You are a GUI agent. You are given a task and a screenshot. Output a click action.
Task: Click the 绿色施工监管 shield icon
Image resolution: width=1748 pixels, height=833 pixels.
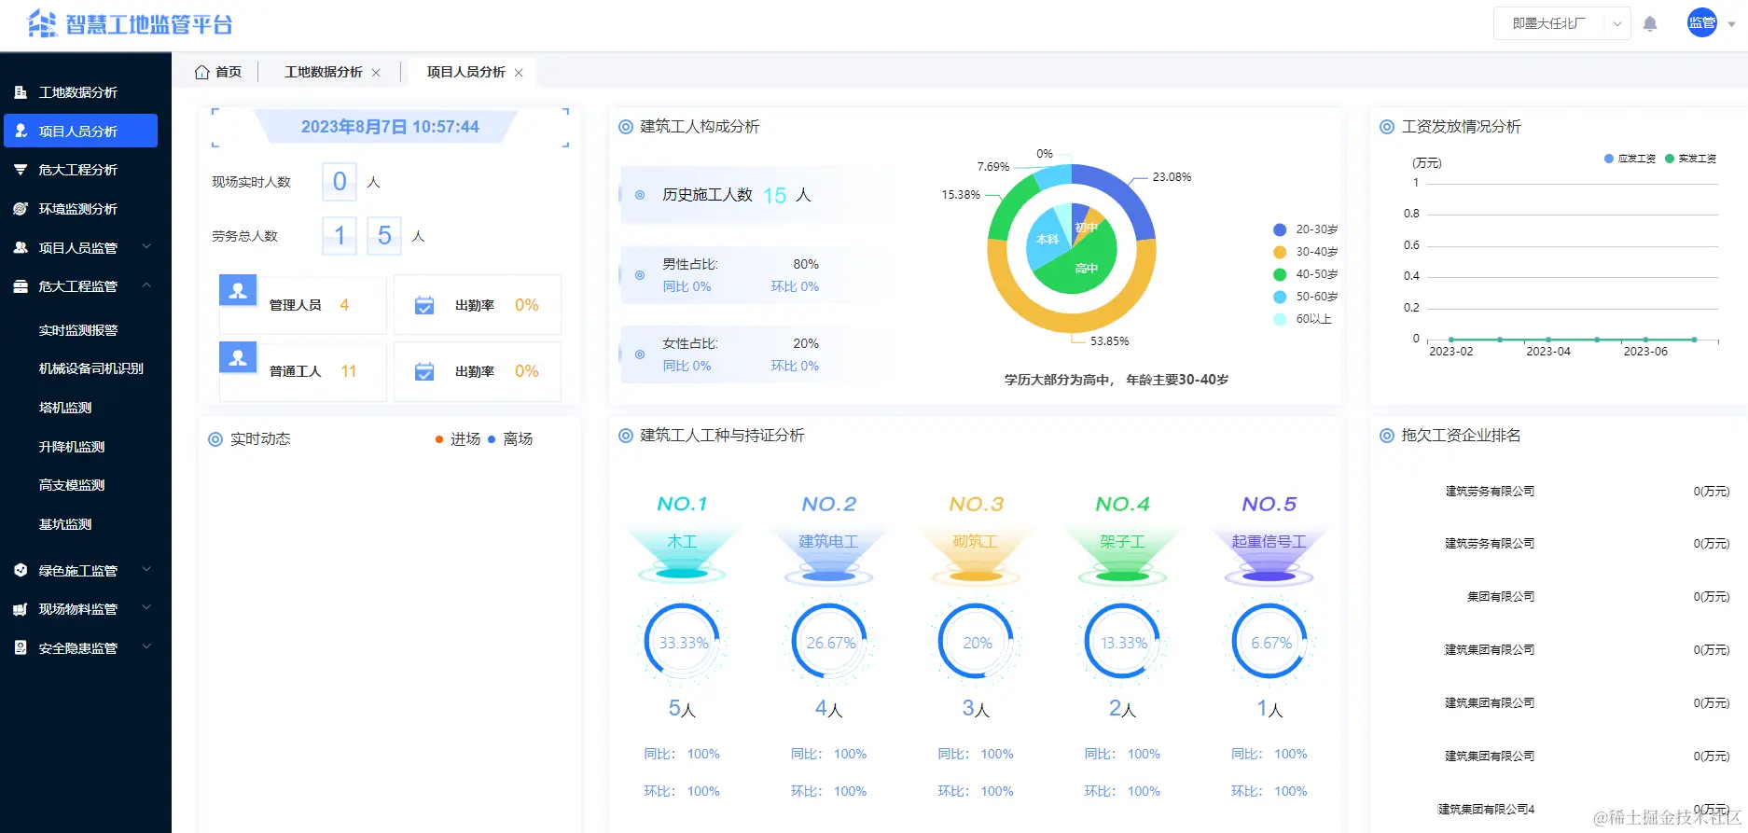point(21,570)
